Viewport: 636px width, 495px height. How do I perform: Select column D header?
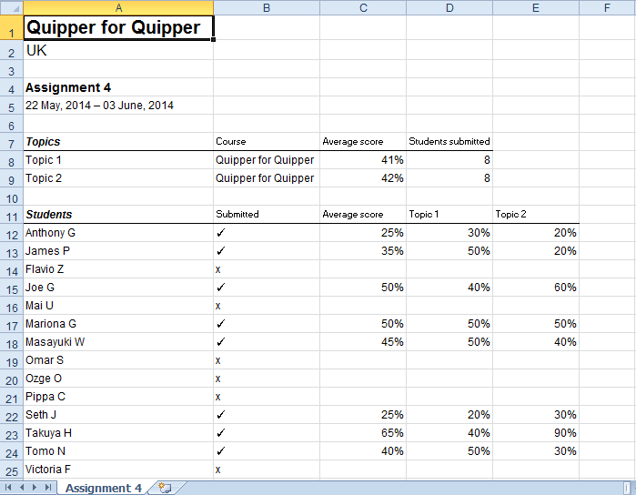tap(449, 7)
